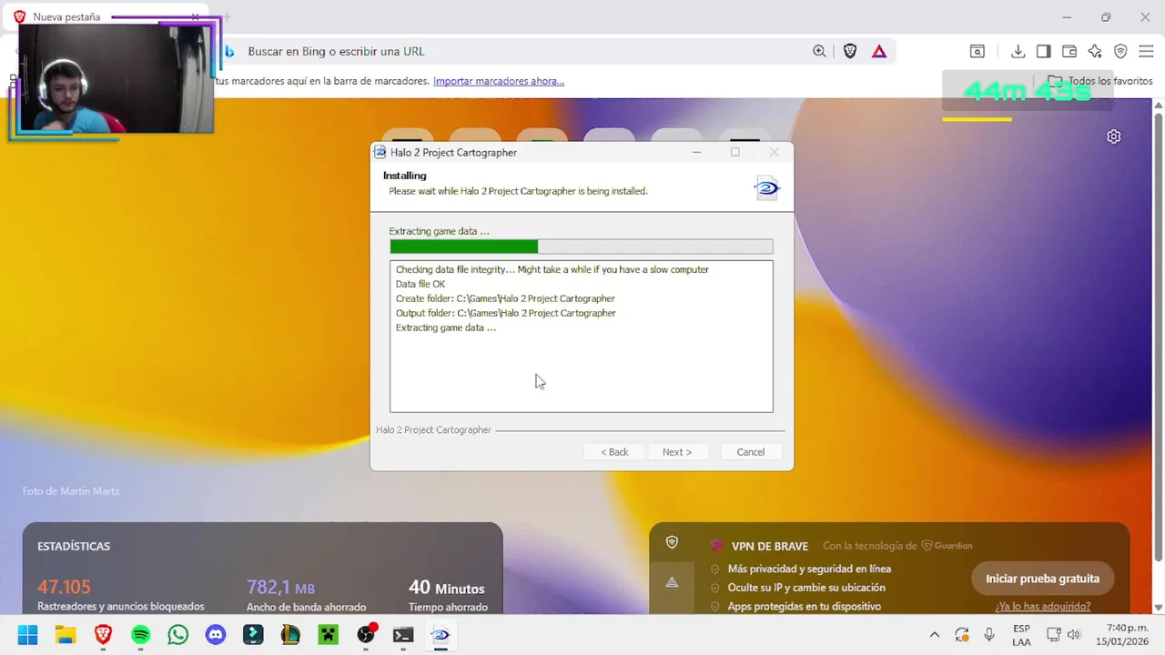Open the tab search icon in Brave toolbar

[x=977, y=52]
